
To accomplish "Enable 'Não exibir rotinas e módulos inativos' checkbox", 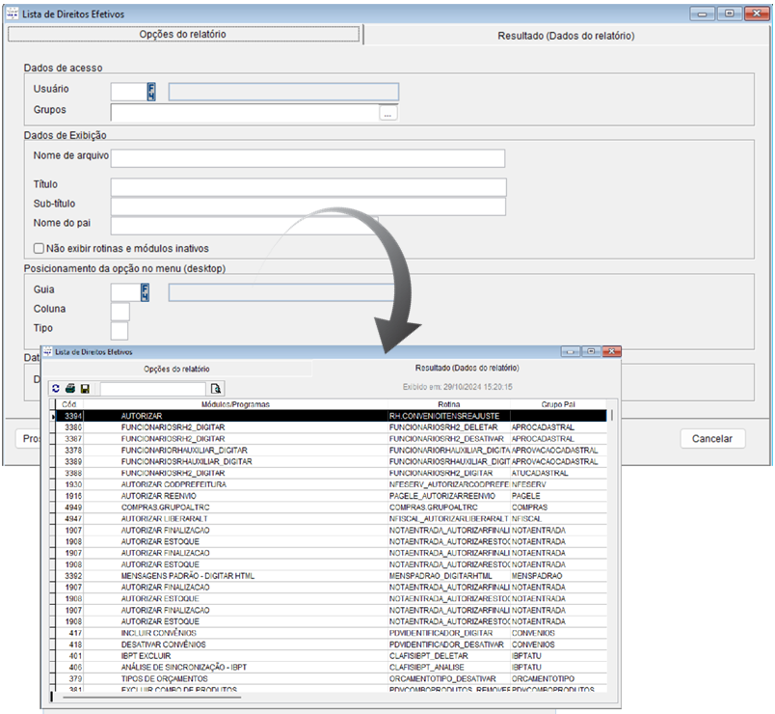I will [39, 248].
